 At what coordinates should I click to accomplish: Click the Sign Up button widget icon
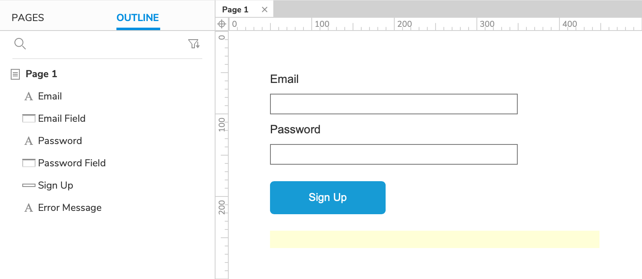pyautogui.click(x=28, y=186)
